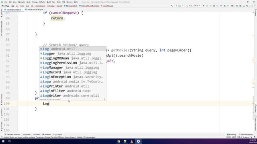This screenshot has height=144, width=257.
Task: Click the Attach Debugger to Android Process icon
Action: [224, 6]
